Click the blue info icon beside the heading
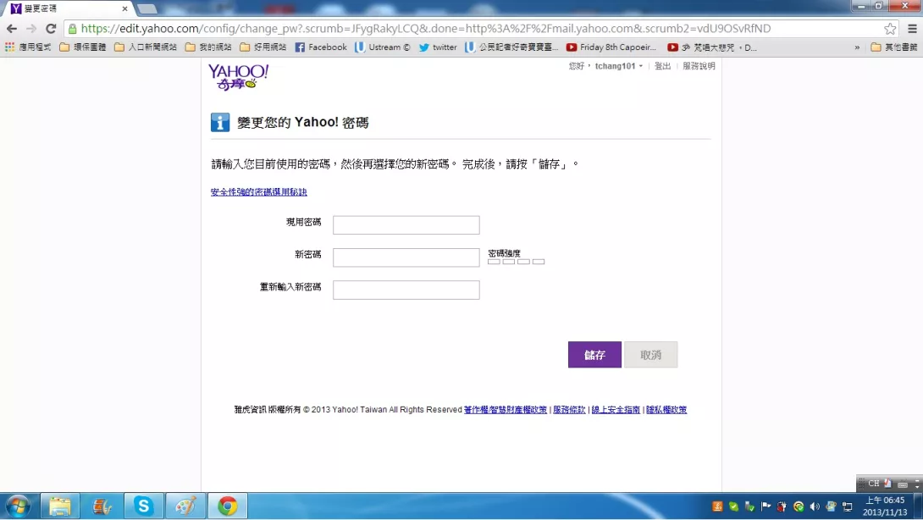This screenshot has width=923, height=520. (x=220, y=123)
